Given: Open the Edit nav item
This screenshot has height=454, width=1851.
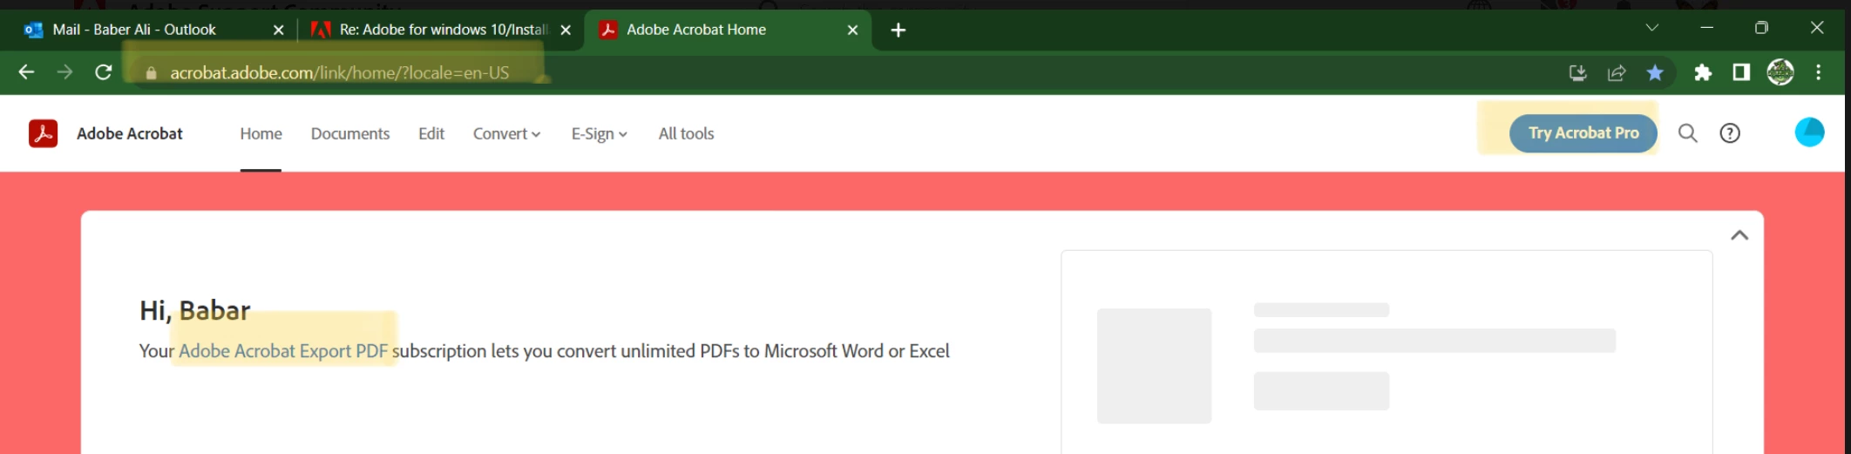Looking at the screenshot, I should tap(431, 133).
